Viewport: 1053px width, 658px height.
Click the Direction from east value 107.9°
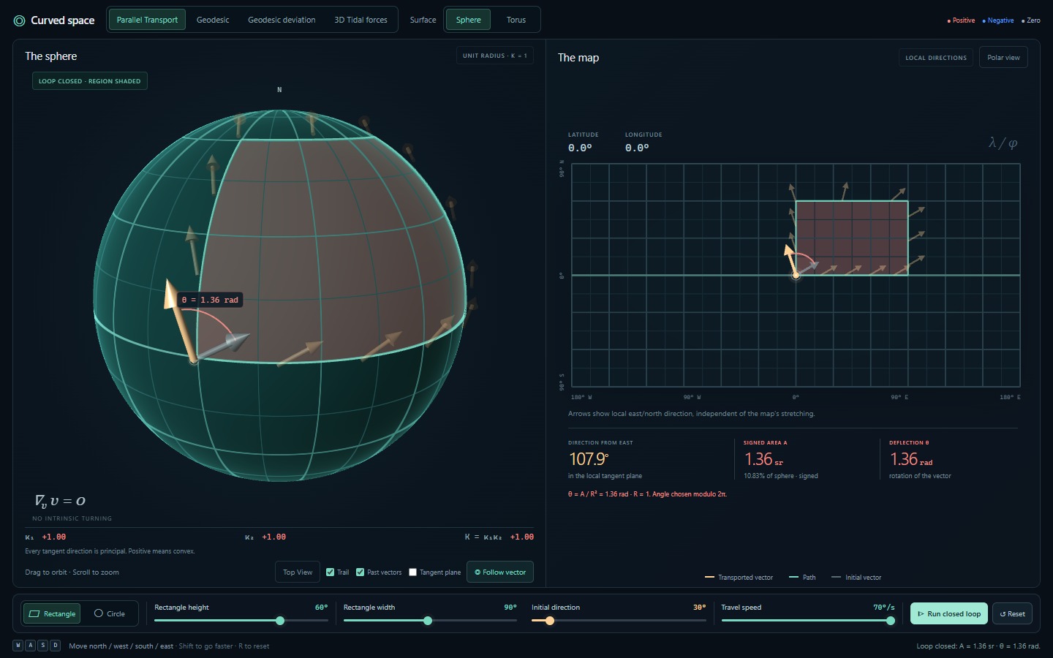tap(589, 459)
